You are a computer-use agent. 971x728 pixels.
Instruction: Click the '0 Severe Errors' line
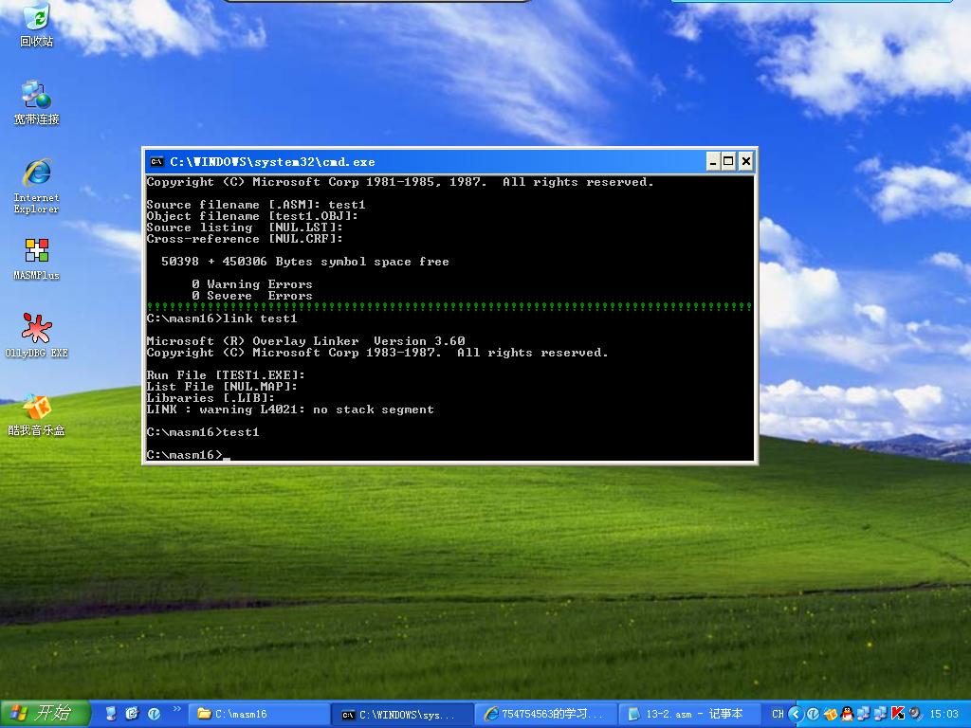pos(251,296)
